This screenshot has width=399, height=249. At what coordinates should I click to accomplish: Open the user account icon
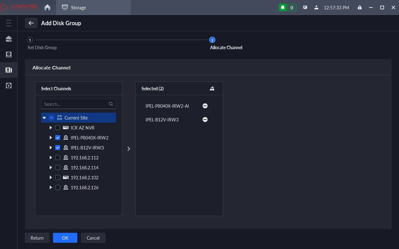pyautogui.click(x=316, y=7)
